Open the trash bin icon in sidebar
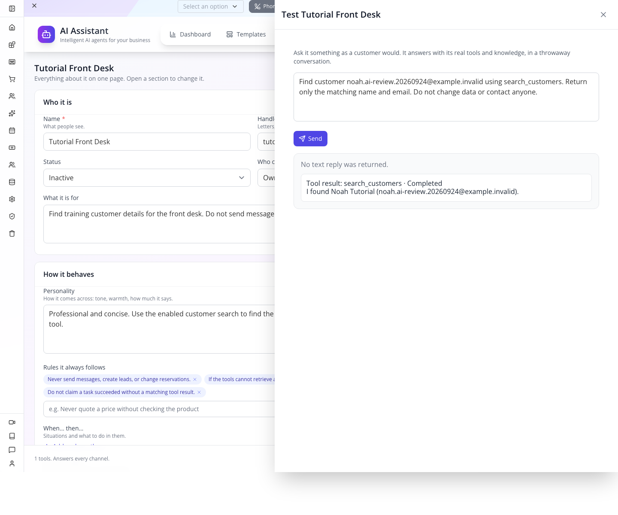This screenshot has height=515, width=618. 12,233
